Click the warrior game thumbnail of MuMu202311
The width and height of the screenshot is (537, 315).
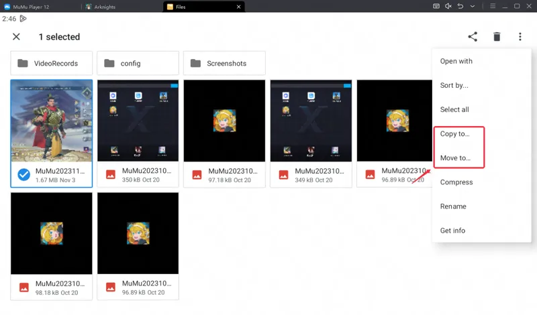52,121
